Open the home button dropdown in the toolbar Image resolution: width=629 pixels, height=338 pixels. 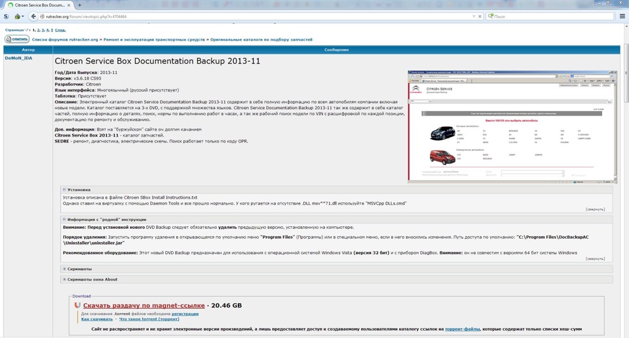23,16
